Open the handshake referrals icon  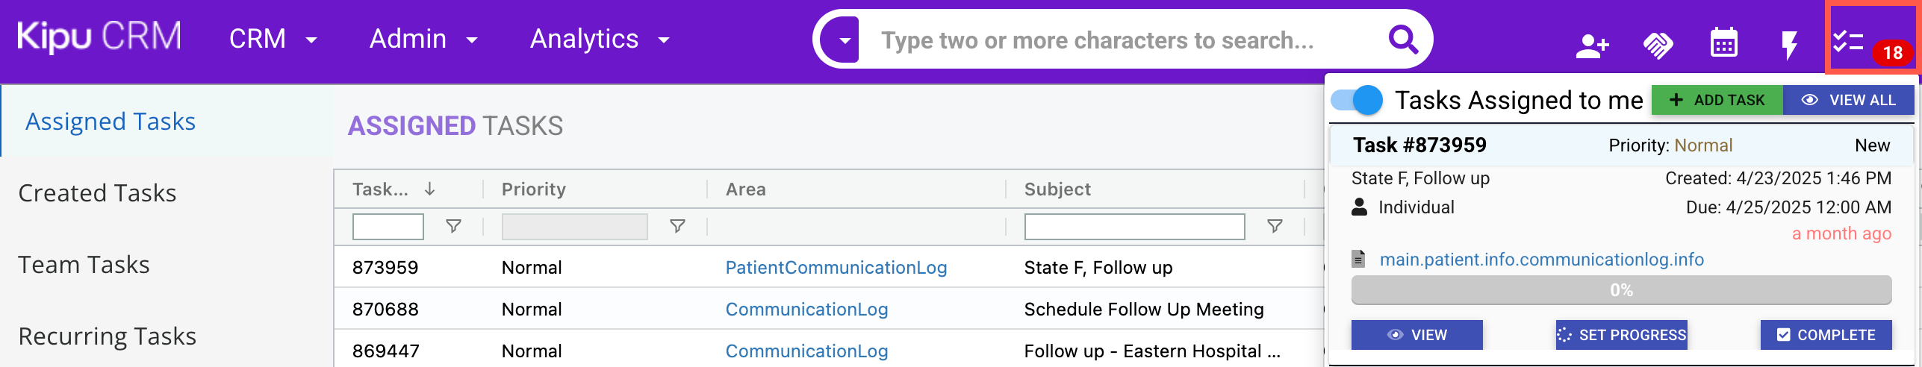pos(1658,46)
